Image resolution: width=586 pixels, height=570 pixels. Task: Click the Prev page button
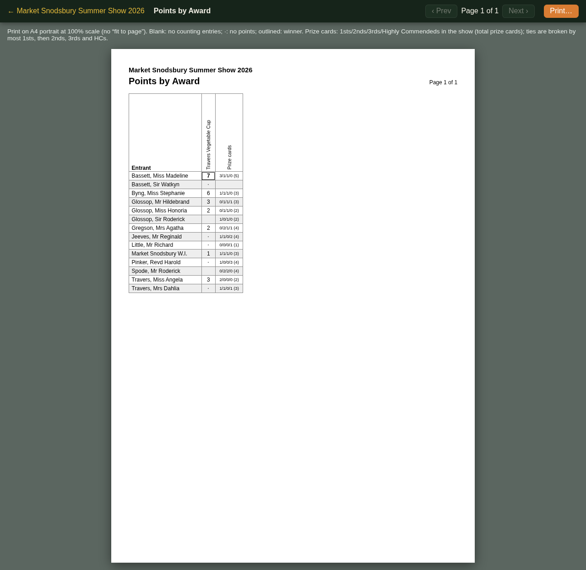[441, 11]
